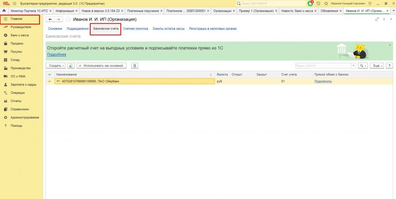Click the list report icon button
This screenshot has width=396, height=199.
[x=135, y=66]
